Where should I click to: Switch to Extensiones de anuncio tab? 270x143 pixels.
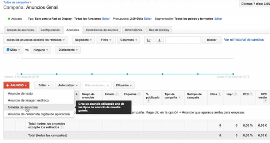tap(102, 30)
